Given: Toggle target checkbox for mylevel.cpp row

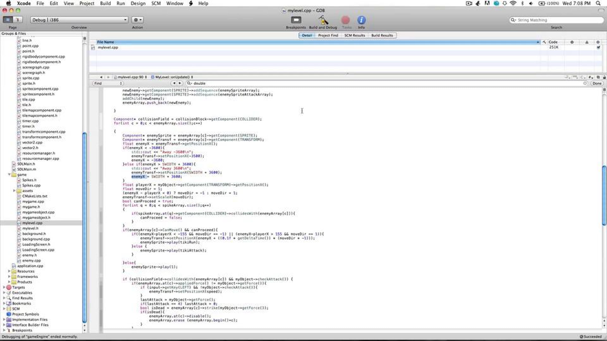Looking at the screenshot, I should pos(598,47).
